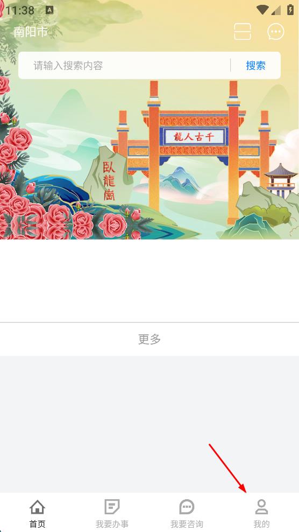Switch to the 我的 tab
Viewport: 299px width, 532px height.
pos(261,512)
